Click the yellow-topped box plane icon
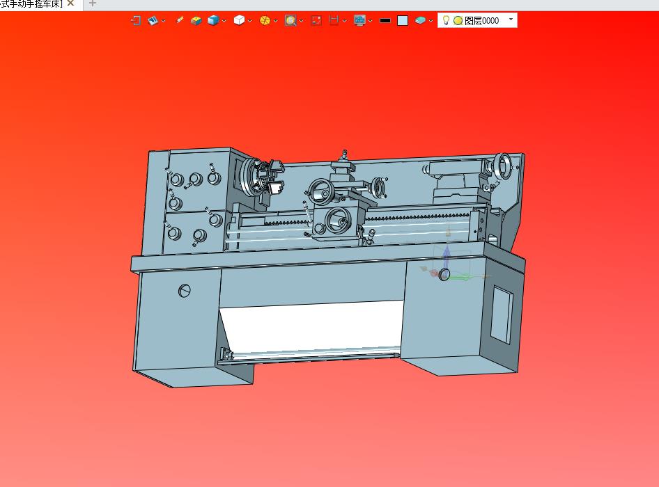Image resolution: width=659 pixels, height=487 pixels. [x=196, y=20]
